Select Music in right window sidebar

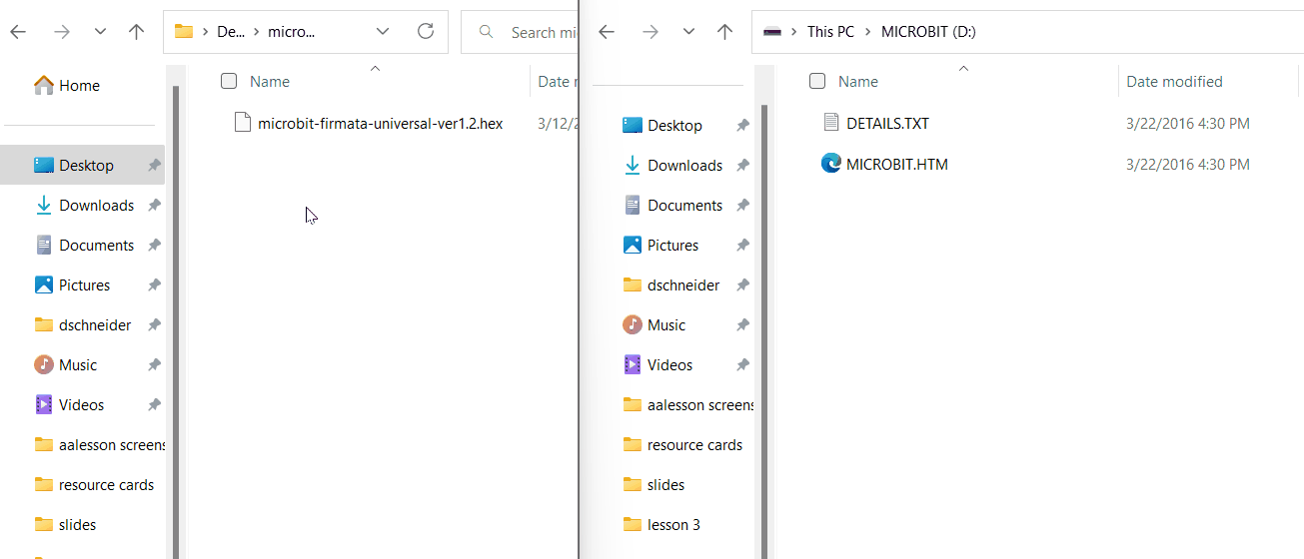(665, 325)
